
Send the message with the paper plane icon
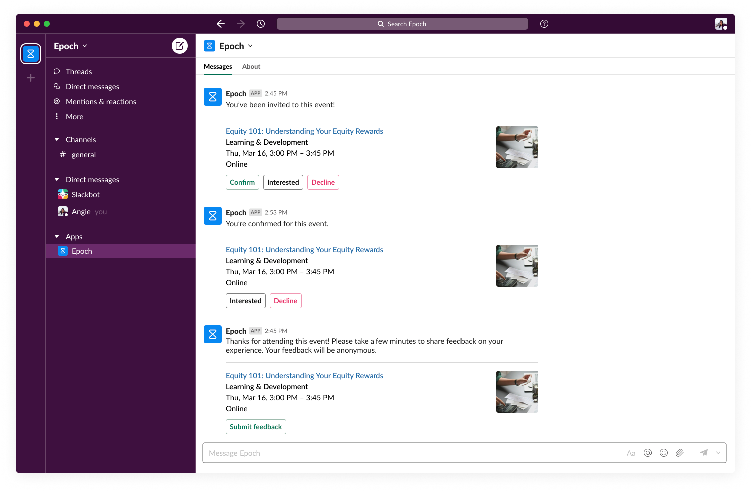tap(703, 453)
